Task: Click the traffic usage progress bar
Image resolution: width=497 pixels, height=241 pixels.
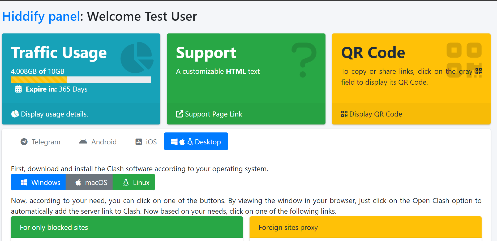Action: click(81, 80)
